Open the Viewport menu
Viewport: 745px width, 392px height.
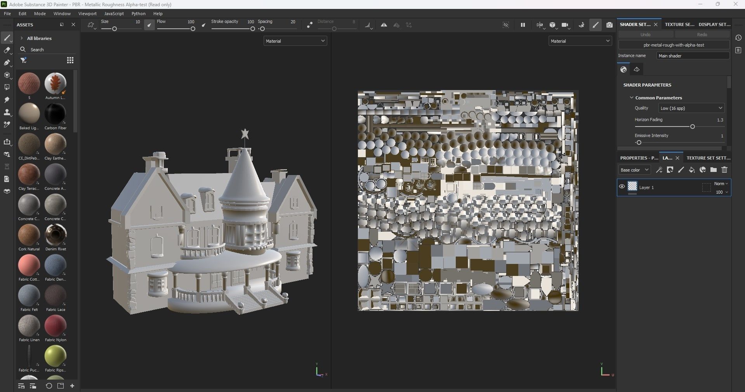click(x=87, y=14)
